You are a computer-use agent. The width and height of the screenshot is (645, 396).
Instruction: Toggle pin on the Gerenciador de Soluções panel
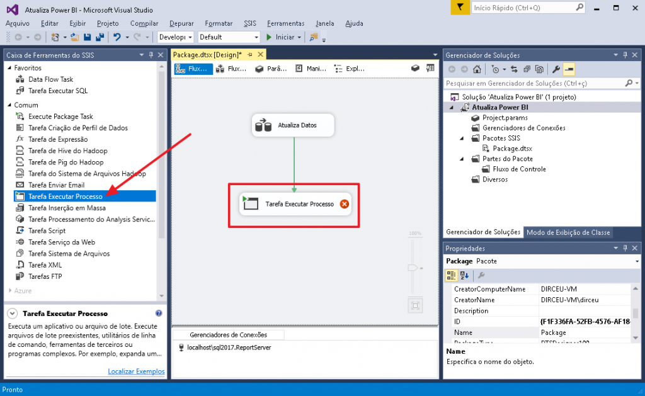(625, 55)
